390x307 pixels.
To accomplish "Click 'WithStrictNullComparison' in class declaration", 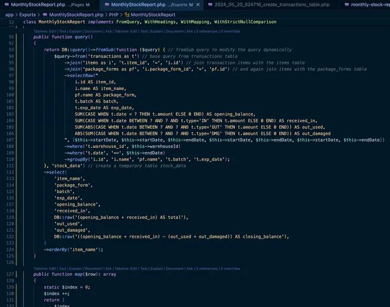I will [245, 22].
